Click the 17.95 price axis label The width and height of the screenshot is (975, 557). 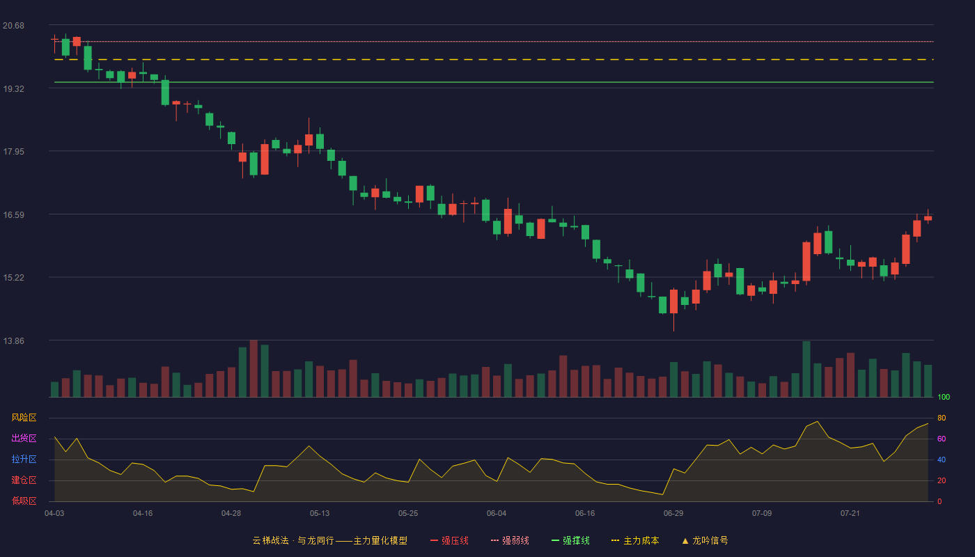13,152
